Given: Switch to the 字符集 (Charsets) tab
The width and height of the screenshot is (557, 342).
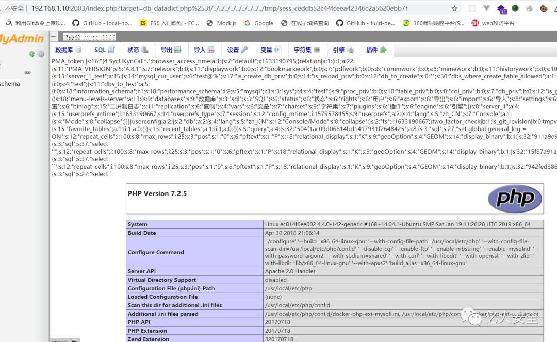Looking at the screenshot, I should [306, 50].
